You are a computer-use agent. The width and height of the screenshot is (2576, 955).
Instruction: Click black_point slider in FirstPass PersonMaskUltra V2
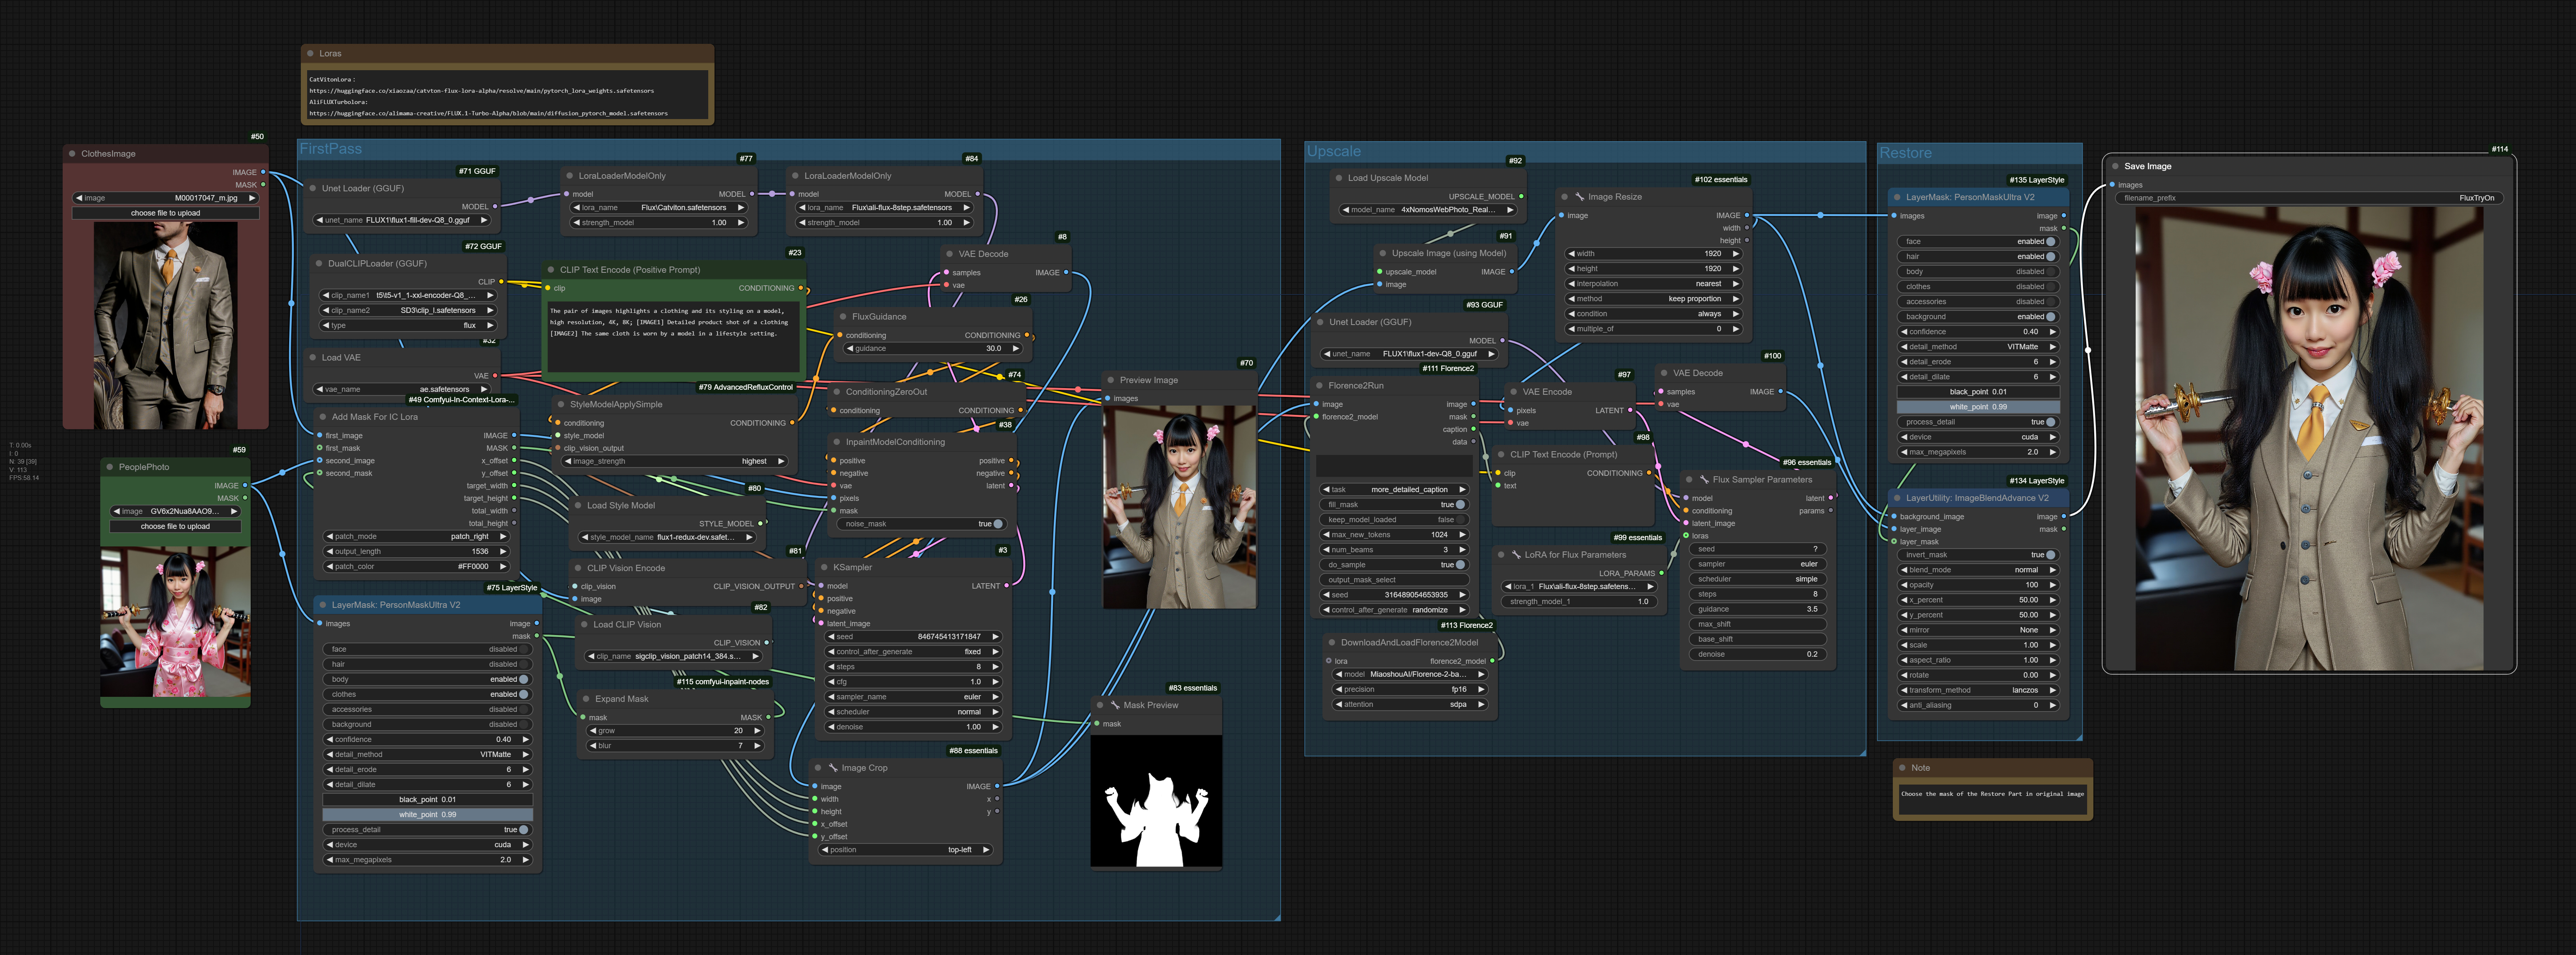tap(427, 800)
